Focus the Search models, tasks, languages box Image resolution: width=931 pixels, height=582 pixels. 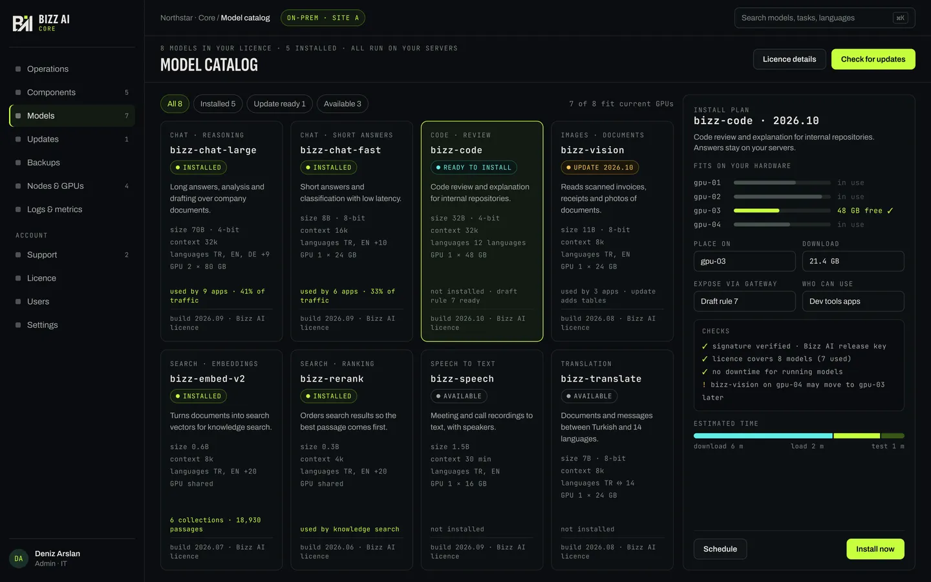coord(825,18)
